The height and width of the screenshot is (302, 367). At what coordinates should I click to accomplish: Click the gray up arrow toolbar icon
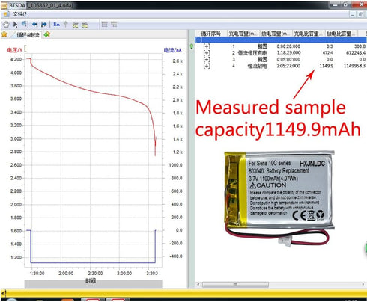point(66,24)
